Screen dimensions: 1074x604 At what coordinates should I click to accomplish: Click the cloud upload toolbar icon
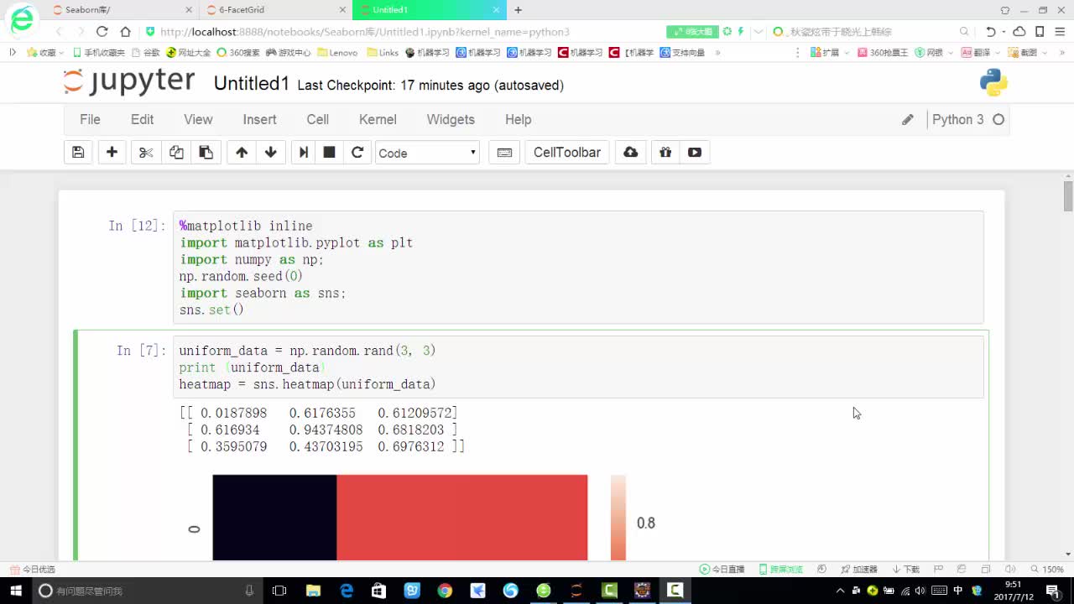point(631,153)
